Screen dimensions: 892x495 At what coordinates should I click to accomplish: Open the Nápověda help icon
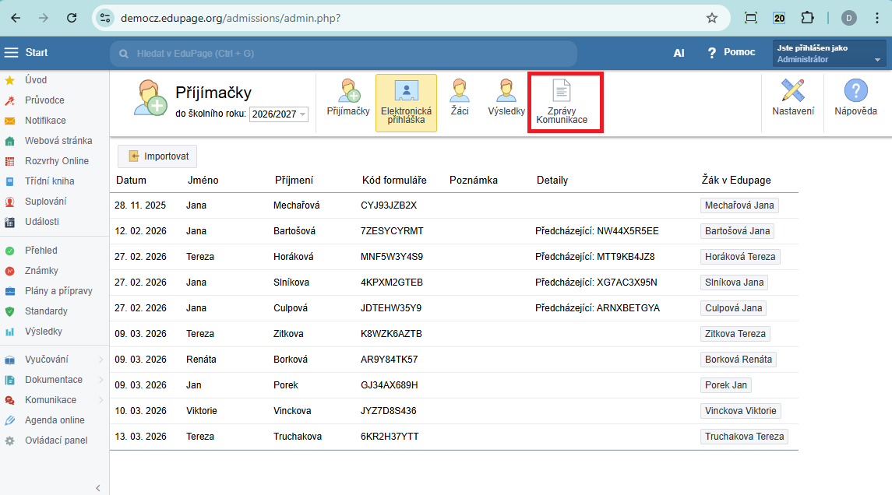855,98
